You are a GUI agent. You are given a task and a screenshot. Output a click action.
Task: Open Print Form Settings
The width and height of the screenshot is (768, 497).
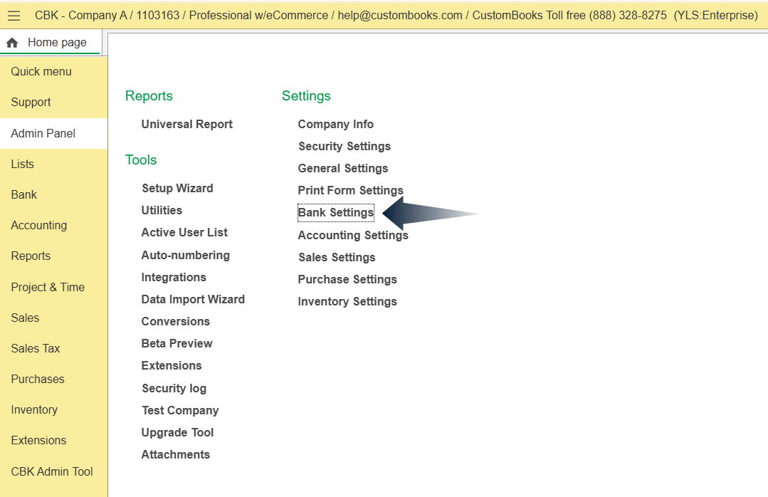(x=350, y=190)
